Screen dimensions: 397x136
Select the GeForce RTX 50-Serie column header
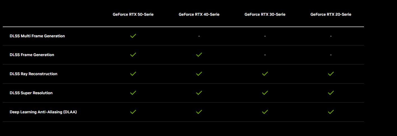(x=133, y=14)
